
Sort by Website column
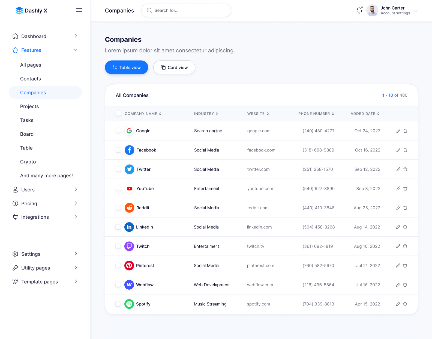coord(258,114)
